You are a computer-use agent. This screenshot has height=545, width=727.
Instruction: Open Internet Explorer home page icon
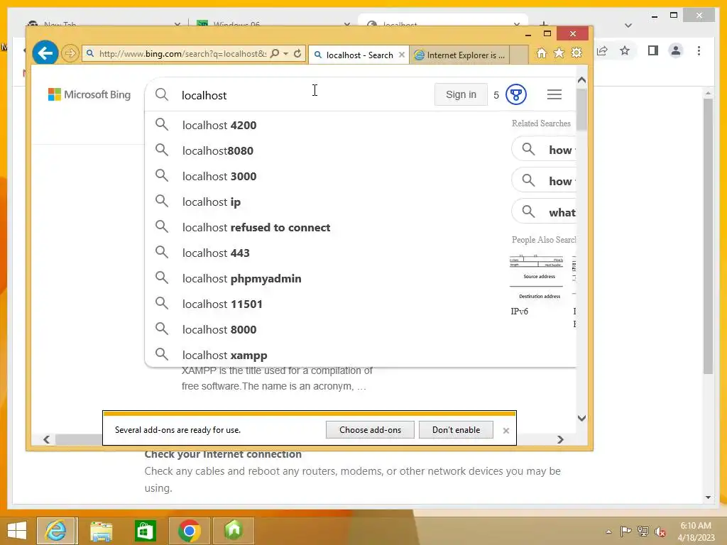541,53
